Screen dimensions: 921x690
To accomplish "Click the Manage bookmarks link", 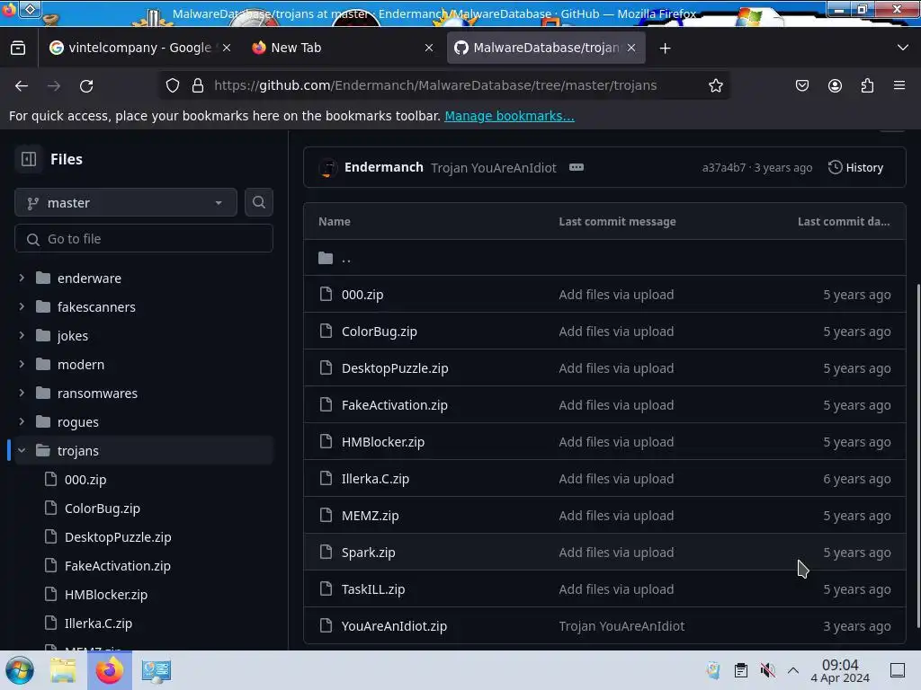I will [509, 116].
